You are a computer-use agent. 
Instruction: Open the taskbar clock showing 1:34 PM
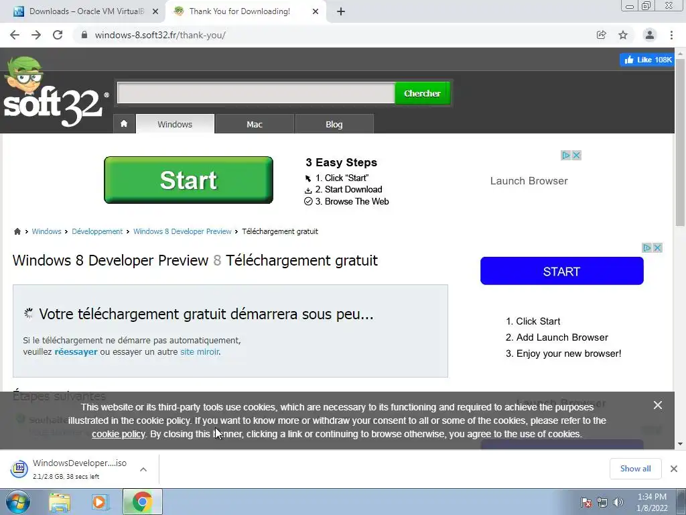click(x=652, y=502)
